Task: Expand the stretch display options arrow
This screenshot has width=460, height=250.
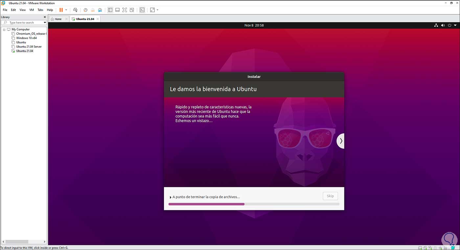Action: [157, 10]
